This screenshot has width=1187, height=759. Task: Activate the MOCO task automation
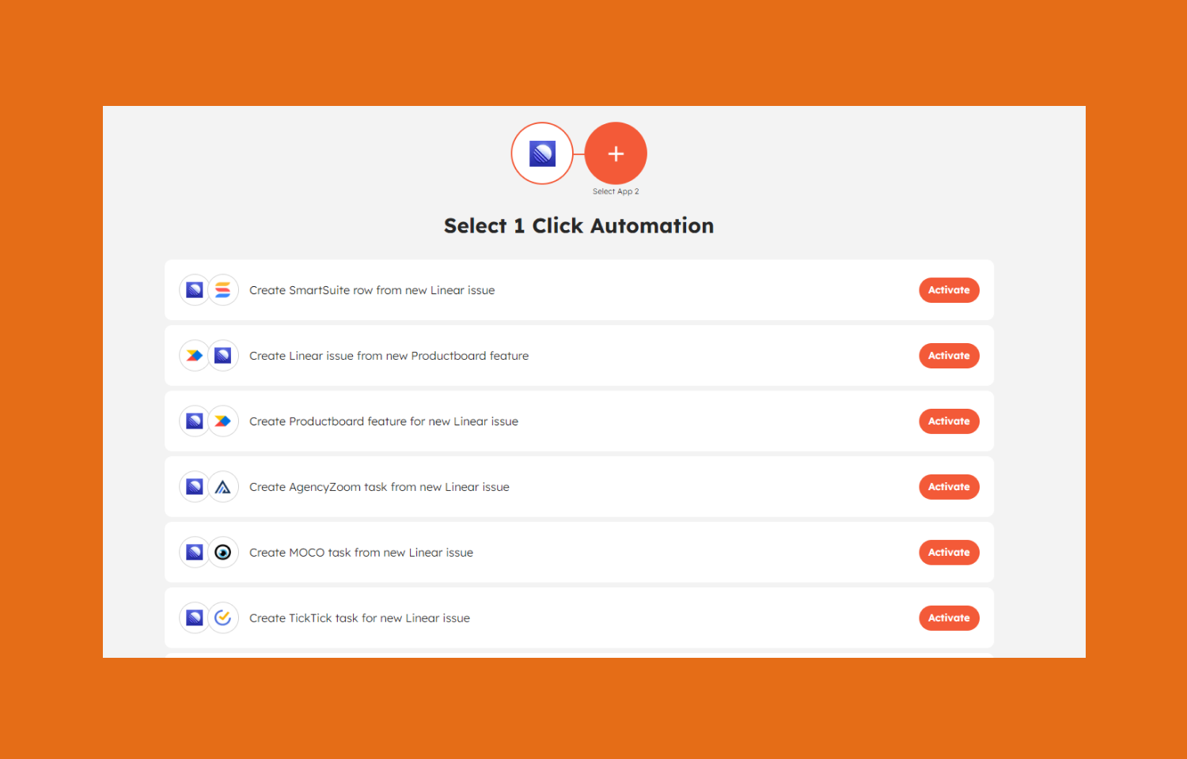coord(949,553)
